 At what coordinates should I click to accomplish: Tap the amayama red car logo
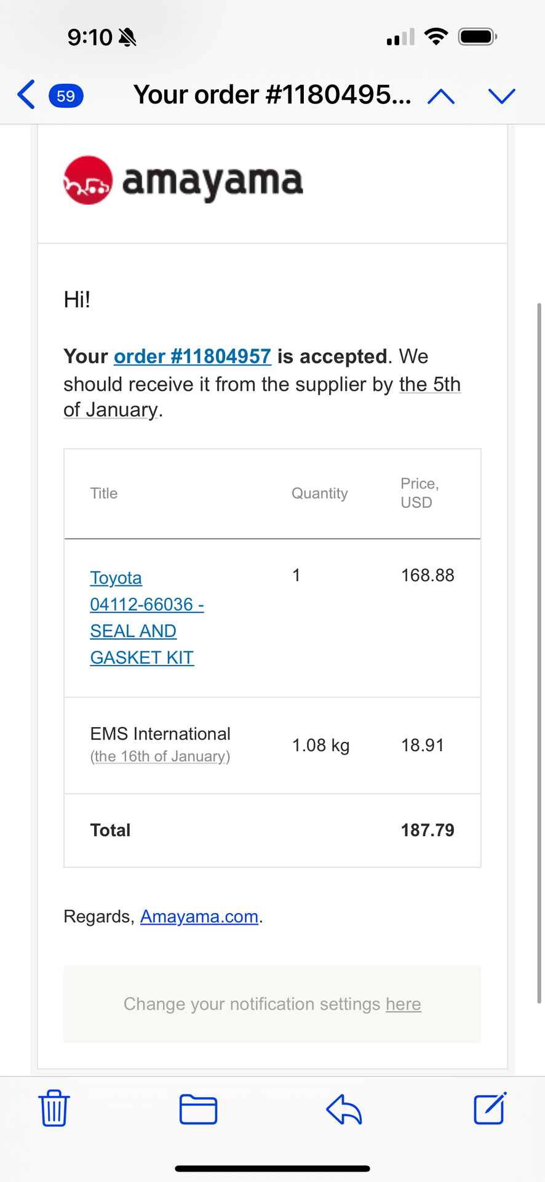click(88, 180)
